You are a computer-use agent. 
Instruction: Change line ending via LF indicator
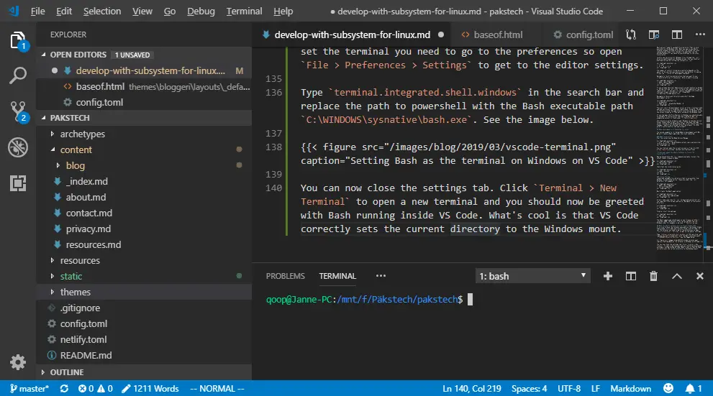click(595, 389)
